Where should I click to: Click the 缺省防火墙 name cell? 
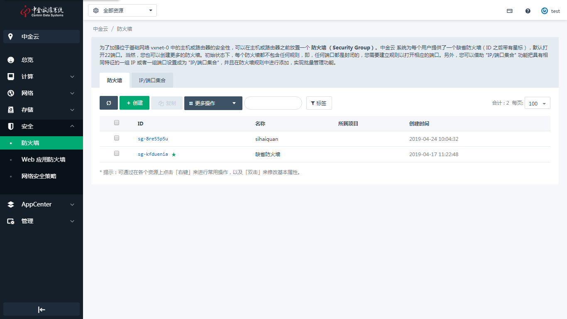268,154
